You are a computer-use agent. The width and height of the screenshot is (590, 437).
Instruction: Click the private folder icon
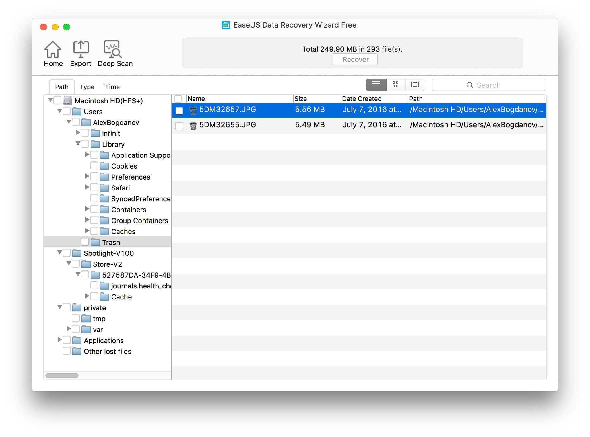[x=77, y=307]
